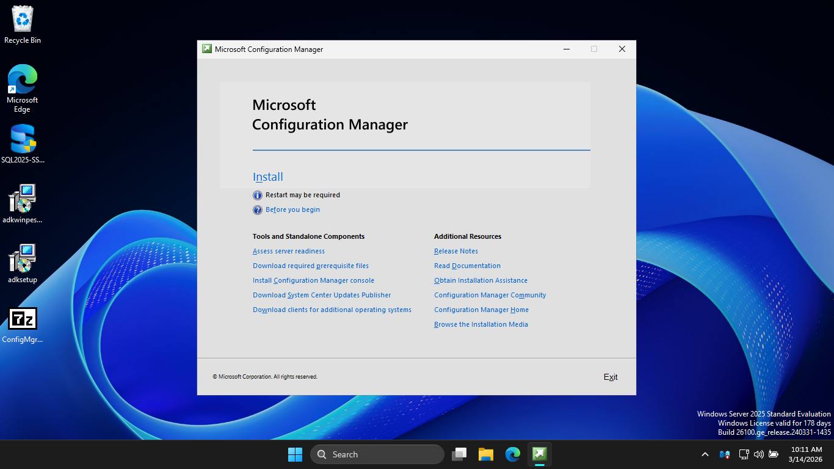Click the info icon beside Restart notice
This screenshot has width=834, height=469.
(x=258, y=195)
